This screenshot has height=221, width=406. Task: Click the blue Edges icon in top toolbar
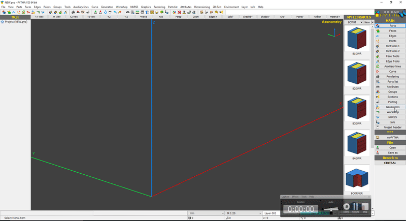point(14,12)
